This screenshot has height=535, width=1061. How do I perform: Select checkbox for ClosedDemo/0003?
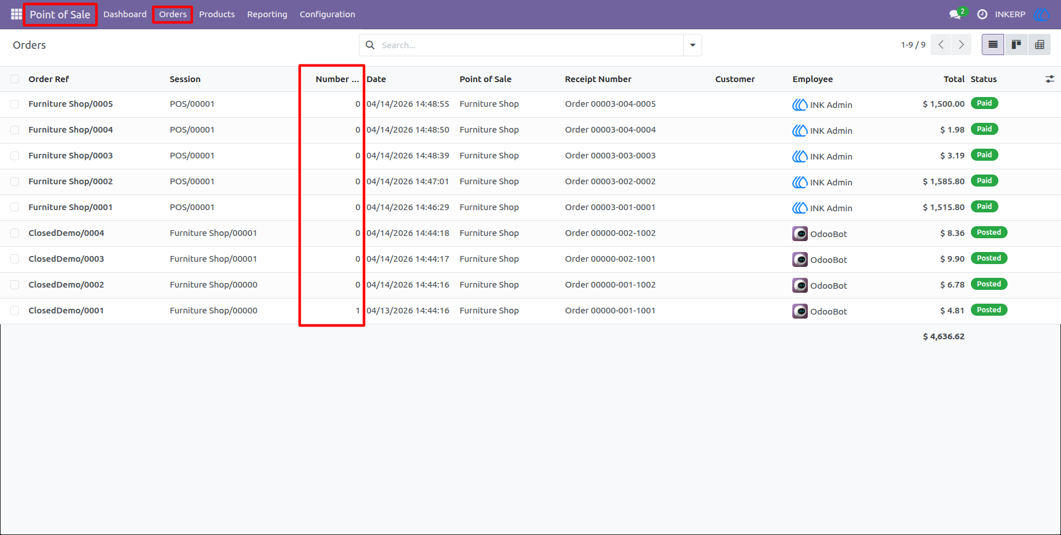click(15, 259)
